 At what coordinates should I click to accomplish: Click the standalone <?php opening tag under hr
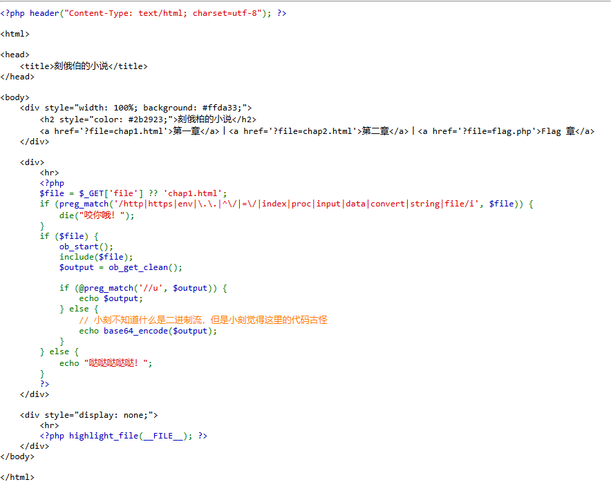[52, 183]
